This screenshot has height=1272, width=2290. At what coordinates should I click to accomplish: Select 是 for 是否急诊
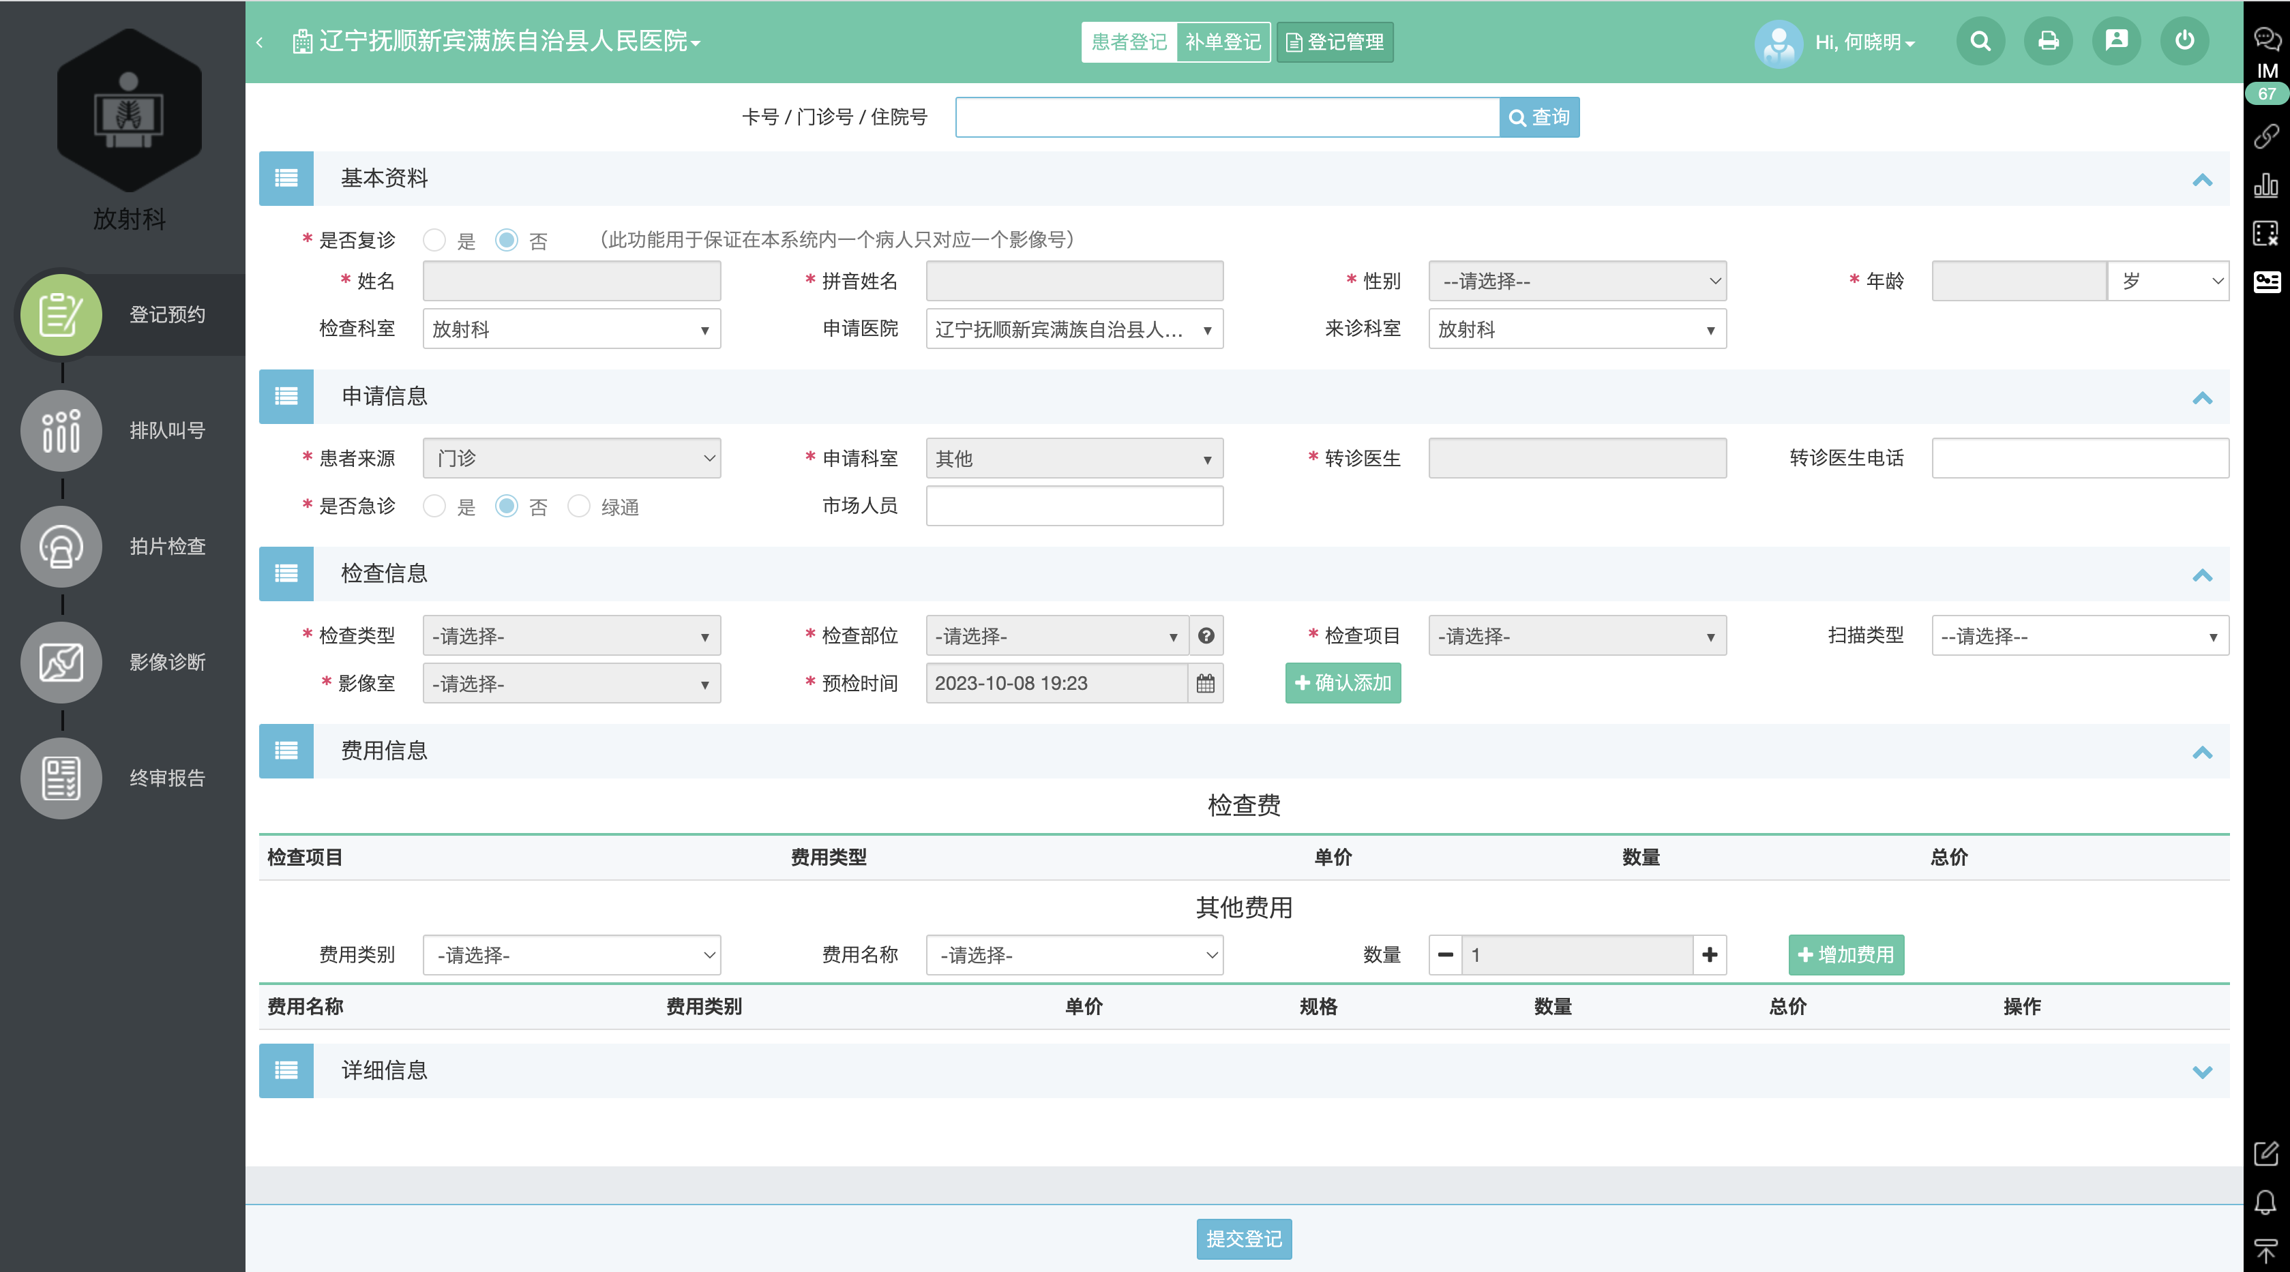pos(434,506)
